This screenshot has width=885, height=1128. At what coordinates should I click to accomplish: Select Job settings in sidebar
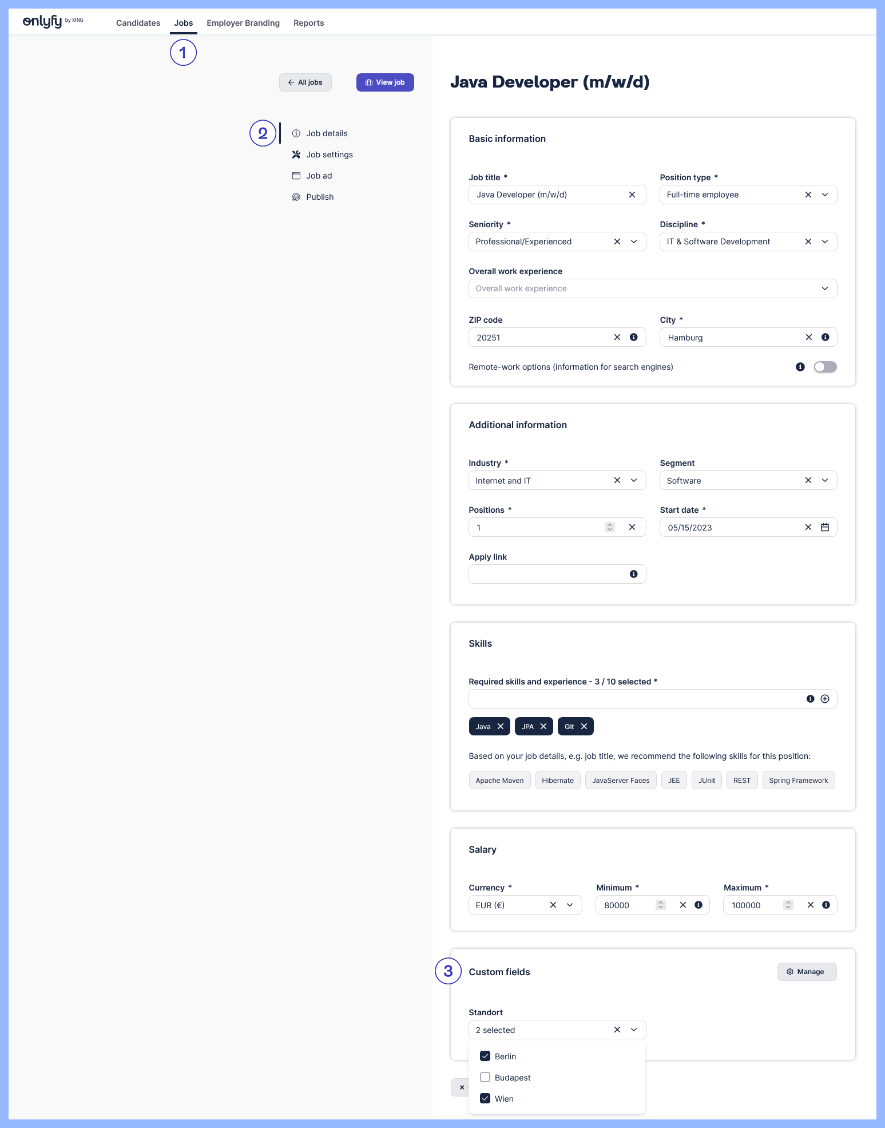point(323,155)
